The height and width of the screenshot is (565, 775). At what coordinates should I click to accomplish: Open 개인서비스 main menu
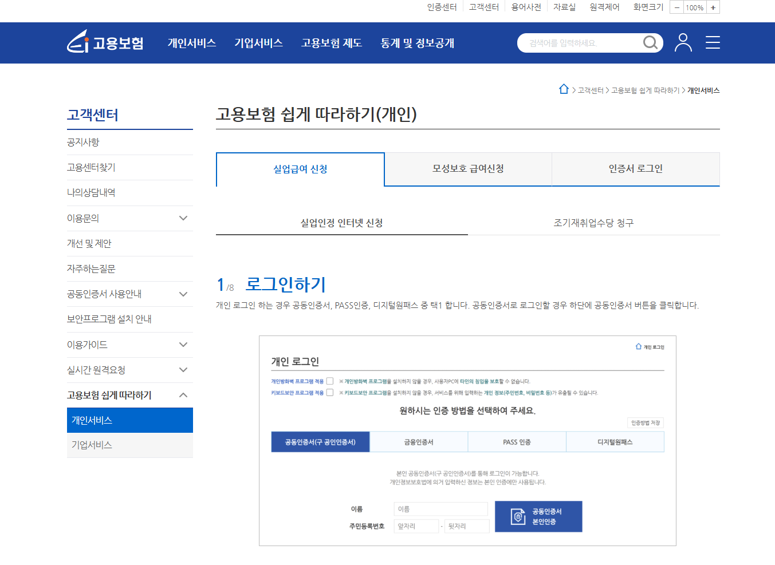(192, 43)
